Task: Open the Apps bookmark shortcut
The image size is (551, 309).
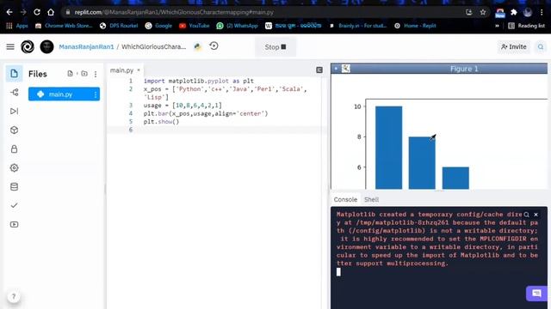Action: (x=17, y=26)
